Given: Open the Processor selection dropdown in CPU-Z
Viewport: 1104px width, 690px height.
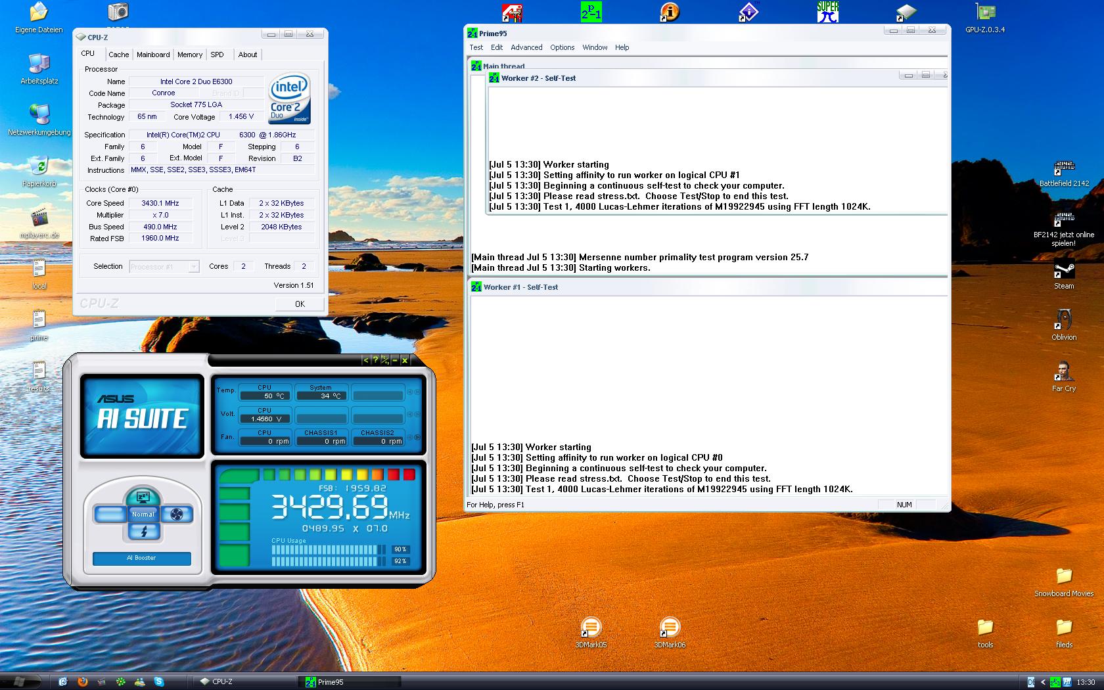Looking at the screenshot, I should (x=164, y=266).
